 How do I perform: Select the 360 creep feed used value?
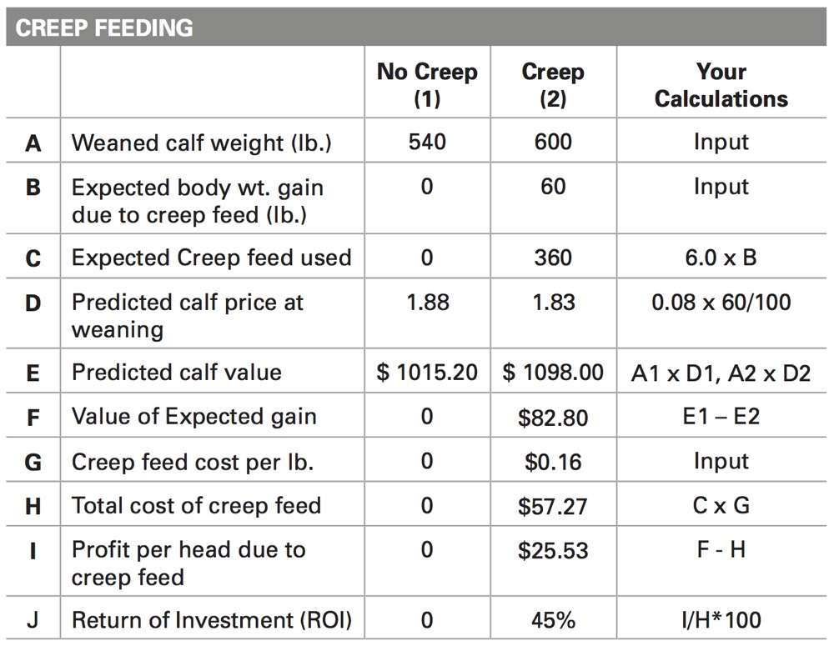click(553, 258)
